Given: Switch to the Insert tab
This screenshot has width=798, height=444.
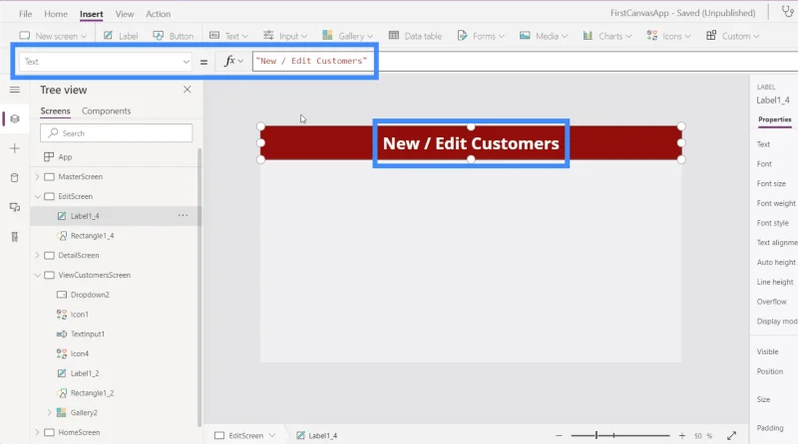Looking at the screenshot, I should [91, 14].
